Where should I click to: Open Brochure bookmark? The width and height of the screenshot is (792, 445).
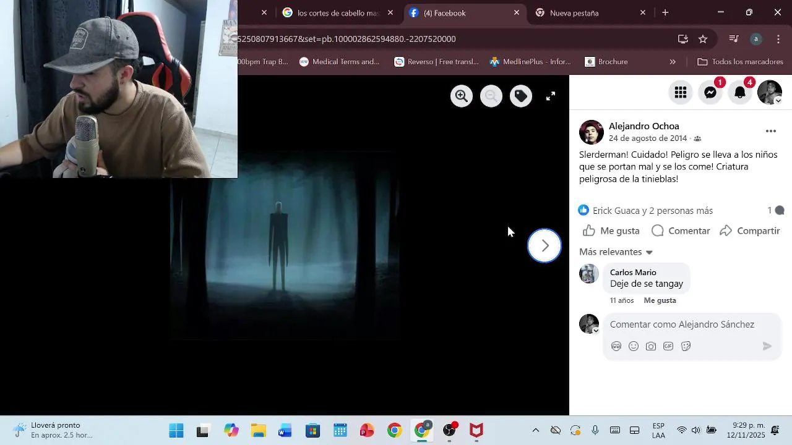pyautogui.click(x=606, y=62)
